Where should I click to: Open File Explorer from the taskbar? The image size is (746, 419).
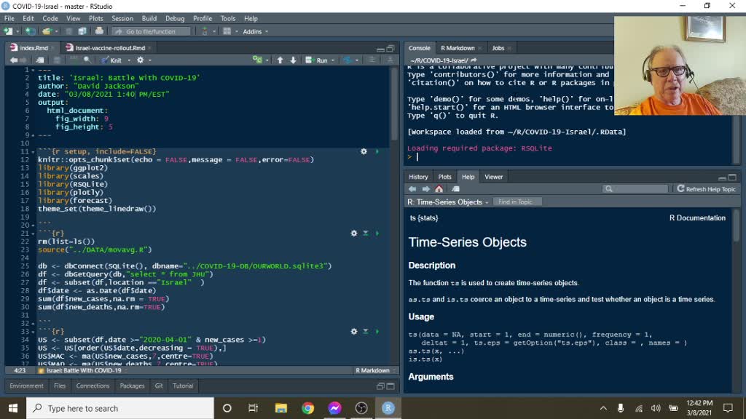(281, 408)
